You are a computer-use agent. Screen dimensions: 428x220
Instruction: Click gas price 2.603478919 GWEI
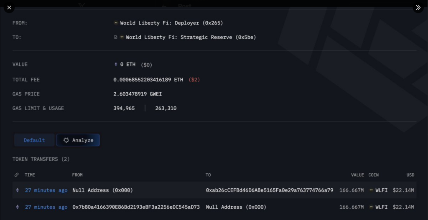[x=138, y=94]
